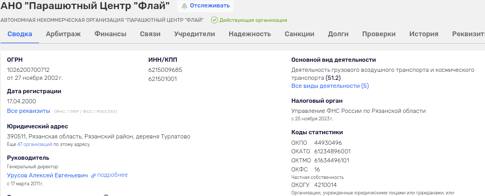Click the full name АВТОНОМНАЯ НЕКОММЕРЧЕСКАЯ ОРГАНИЗАЦИЯ line

point(102,20)
